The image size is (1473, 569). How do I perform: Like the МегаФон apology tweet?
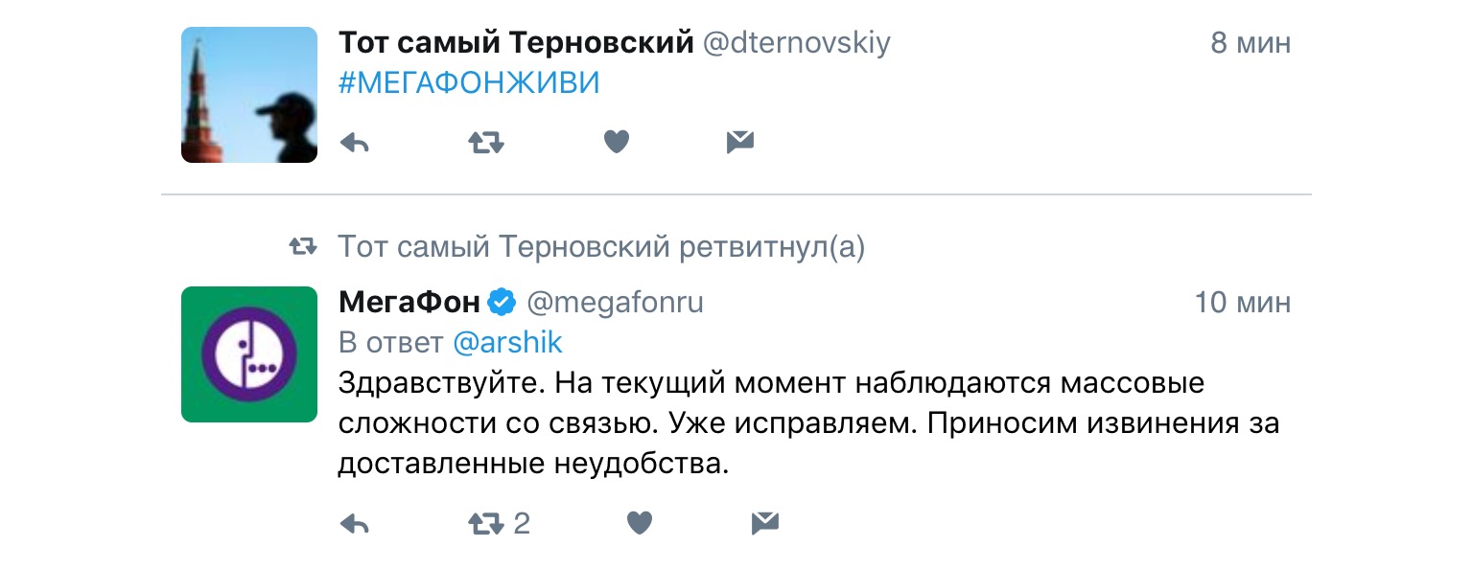639,523
